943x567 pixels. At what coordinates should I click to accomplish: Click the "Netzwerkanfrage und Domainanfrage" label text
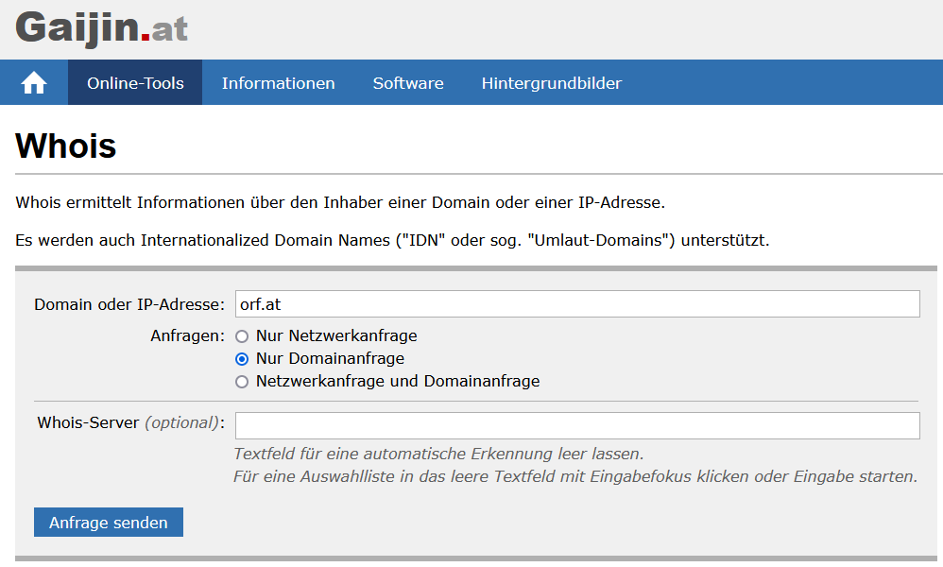click(x=398, y=381)
